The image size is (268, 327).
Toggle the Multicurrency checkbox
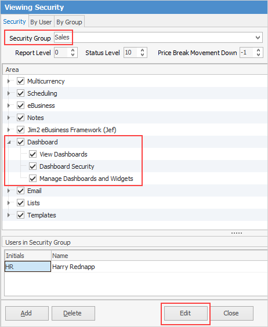[20, 81]
